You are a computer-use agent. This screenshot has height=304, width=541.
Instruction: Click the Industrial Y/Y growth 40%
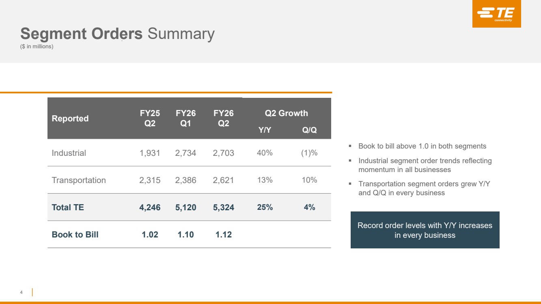pos(265,153)
